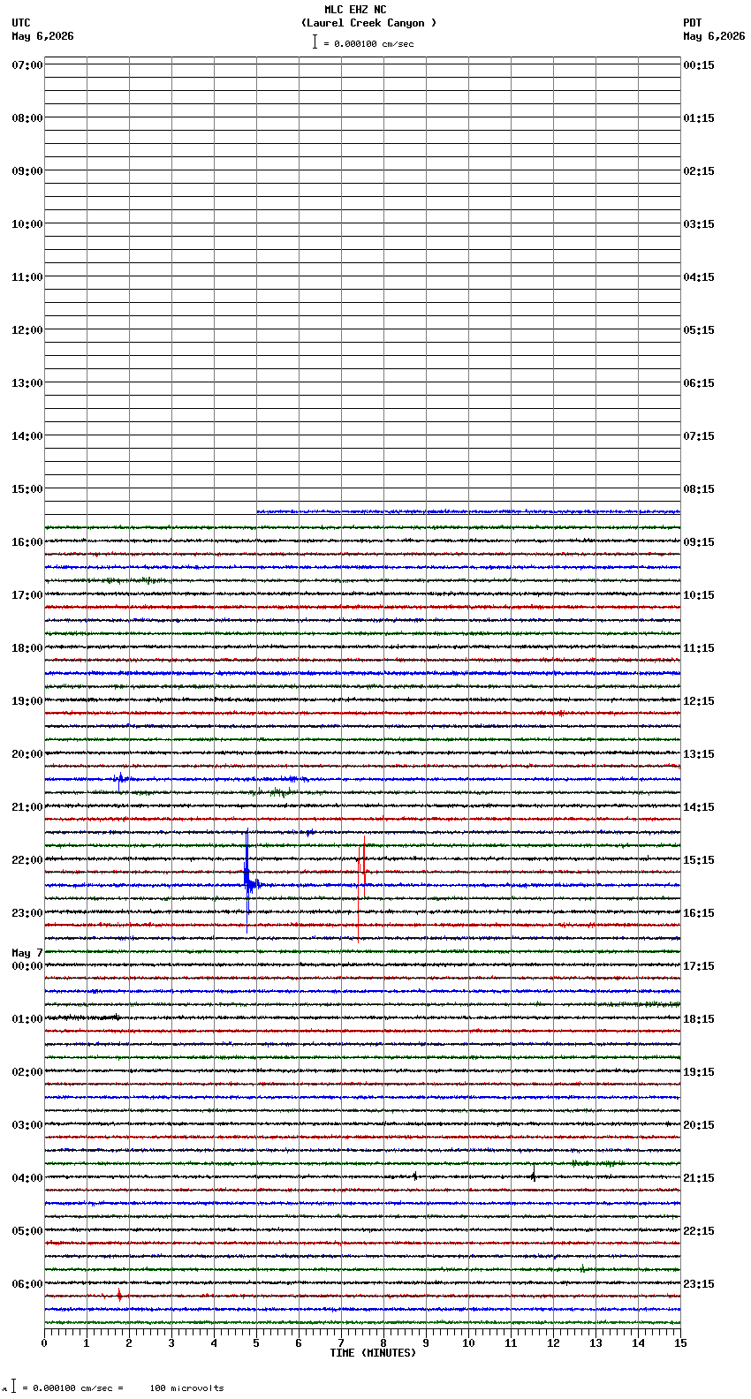Select the 17:15 PDT row label
Image resolution: width=751 pixels, height=1399 pixels.
[x=699, y=966]
